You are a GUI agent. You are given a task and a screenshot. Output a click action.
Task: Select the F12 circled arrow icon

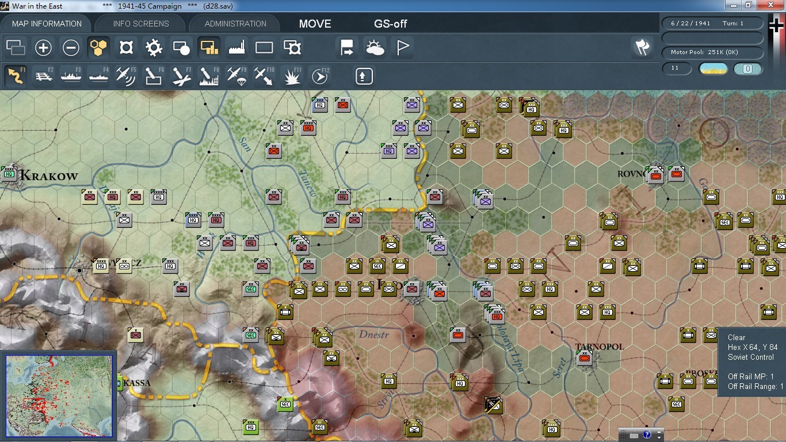(x=319, y=76)
